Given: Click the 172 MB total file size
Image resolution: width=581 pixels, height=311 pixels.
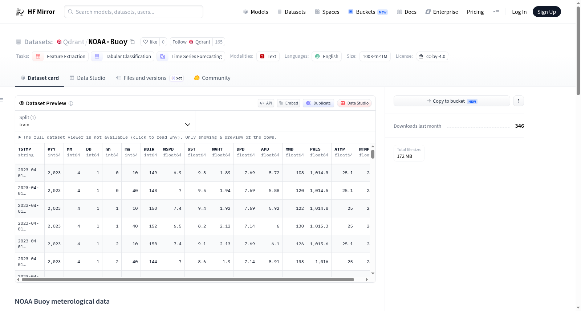Looking at the screenshot, I should tap(405, 156).
